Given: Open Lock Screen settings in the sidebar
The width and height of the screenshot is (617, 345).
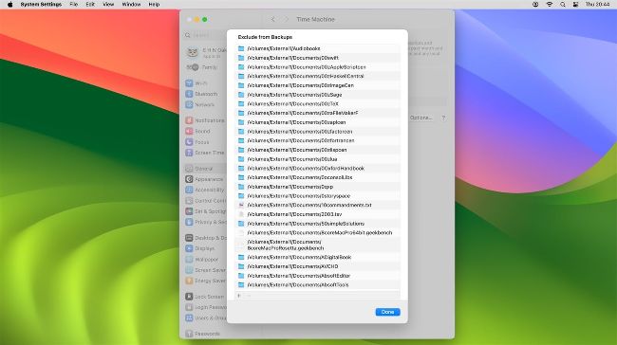Looking at the screenshot, I should pos(205,297).
